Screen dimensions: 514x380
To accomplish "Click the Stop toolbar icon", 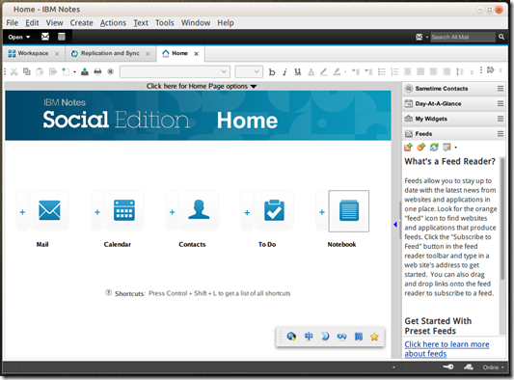I will (111, 71).
